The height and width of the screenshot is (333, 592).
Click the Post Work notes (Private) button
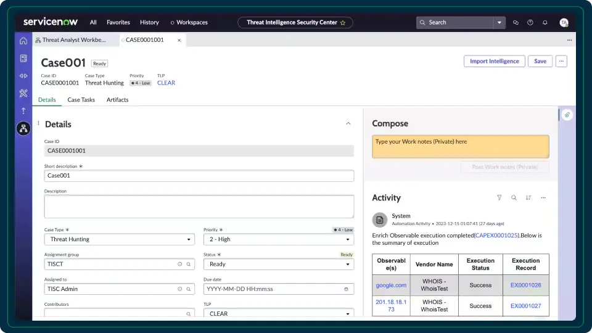click(505, 167)
